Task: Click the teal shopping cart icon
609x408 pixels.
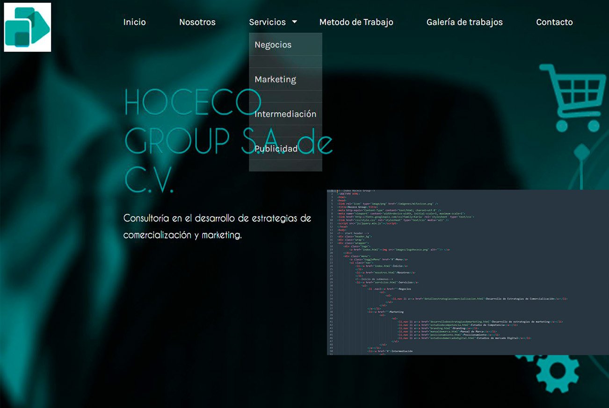Action: (571, 97)
